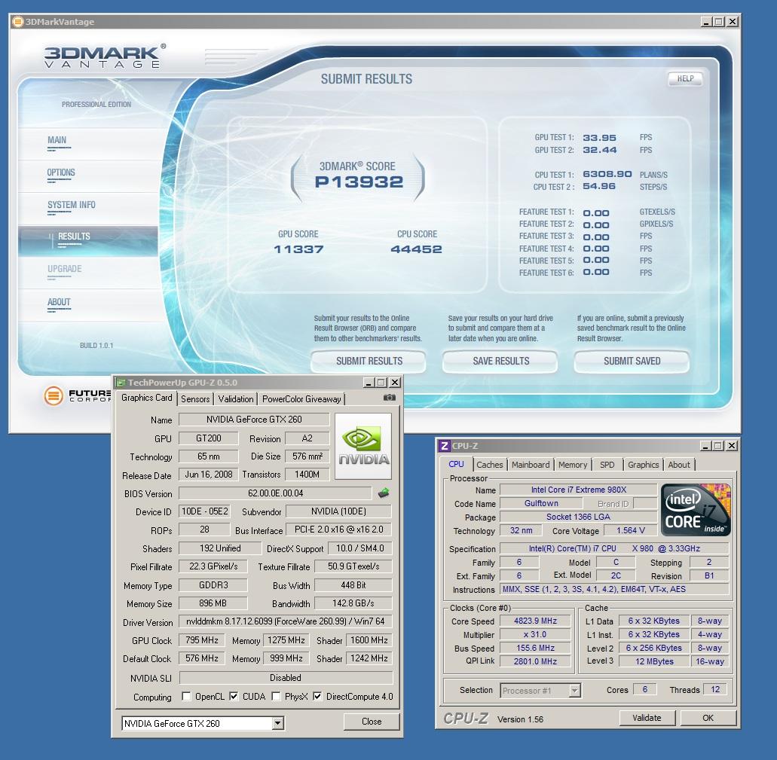Click the Close button in GPU-Z
The image size is (777, 760).
pyautogui.click(x=371, y=722)
